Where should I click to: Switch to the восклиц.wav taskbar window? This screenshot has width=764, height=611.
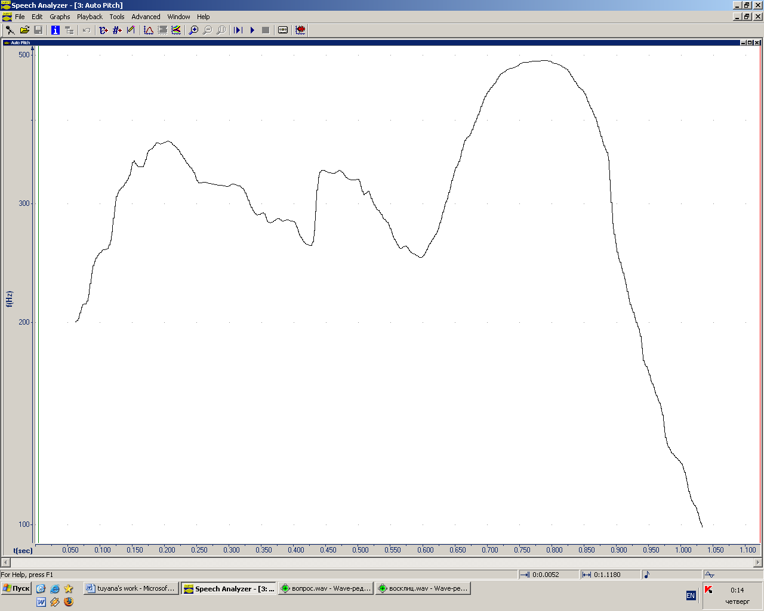pos(423,588)
